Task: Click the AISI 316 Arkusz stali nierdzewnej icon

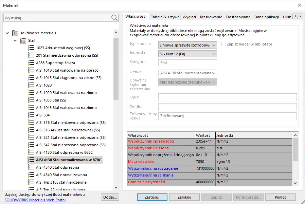Action: [x=31, y=130]
